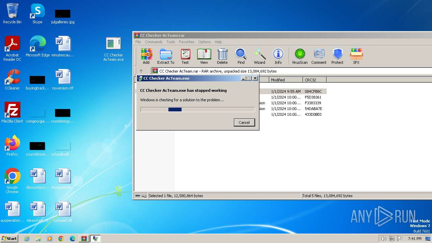This screenshot has height=243, width=432.
Task: Click the Extract To toolbar icon
Action: [166, 56]
